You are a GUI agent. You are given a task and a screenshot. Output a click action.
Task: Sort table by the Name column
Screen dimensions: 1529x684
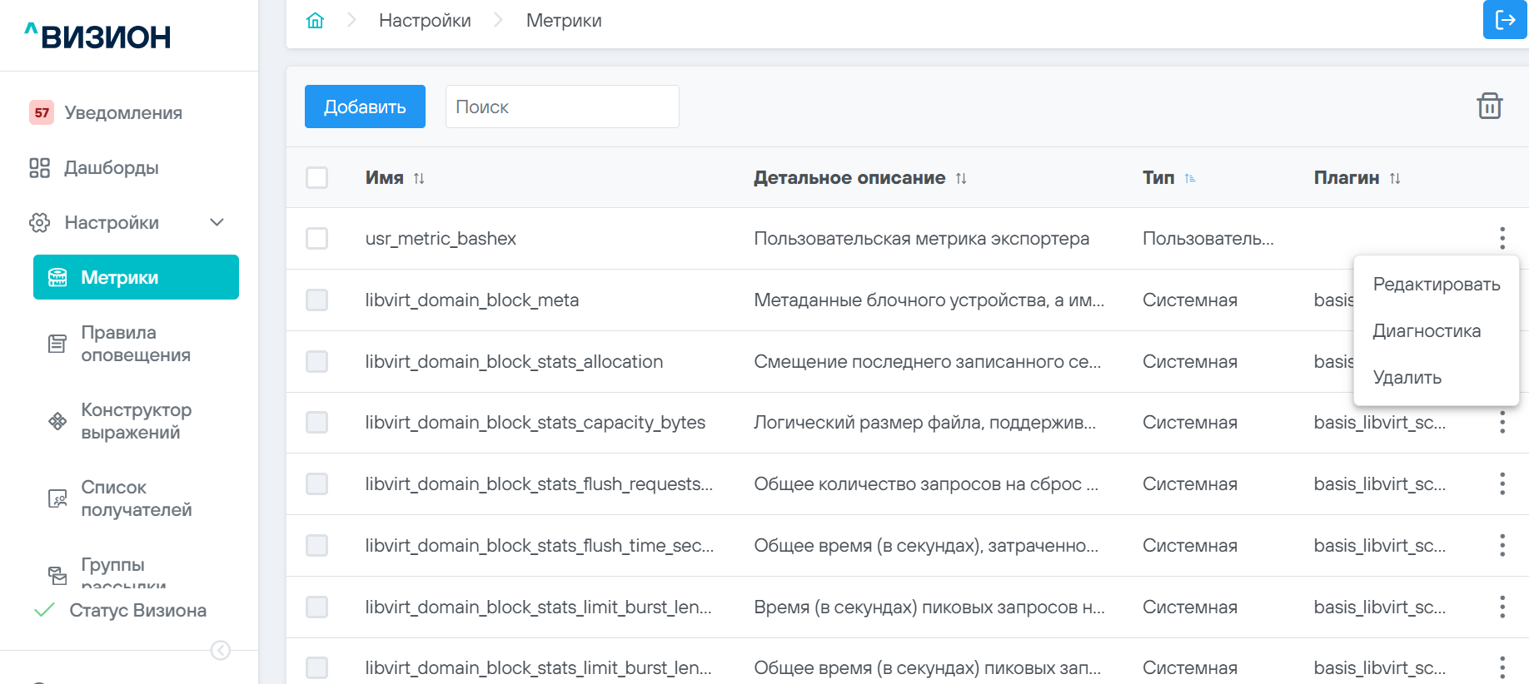419,178
